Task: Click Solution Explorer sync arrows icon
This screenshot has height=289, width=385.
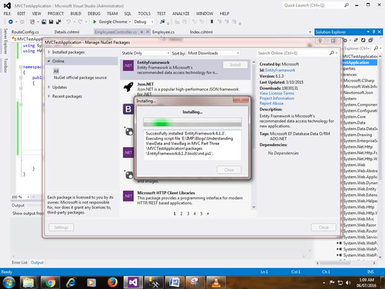Action: (356, 40)
